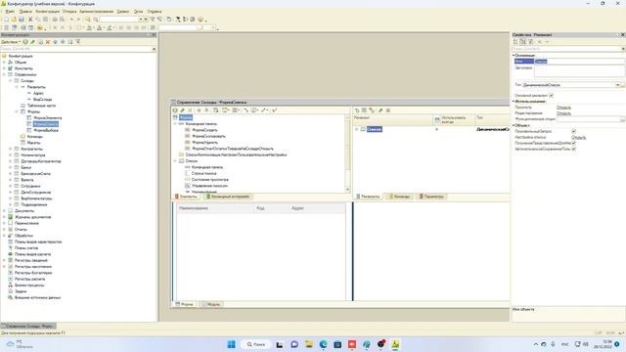Select Номенклатура in the configuration tree

click(33, 155)
